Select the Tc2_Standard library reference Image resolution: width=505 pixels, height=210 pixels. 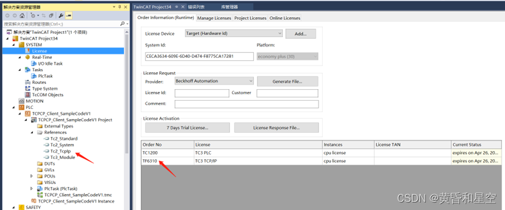(x=63, y=139)
